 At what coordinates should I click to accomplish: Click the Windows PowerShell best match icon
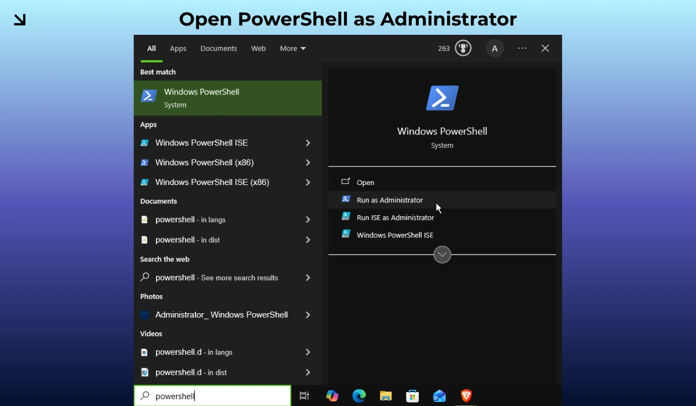(149, 96)
